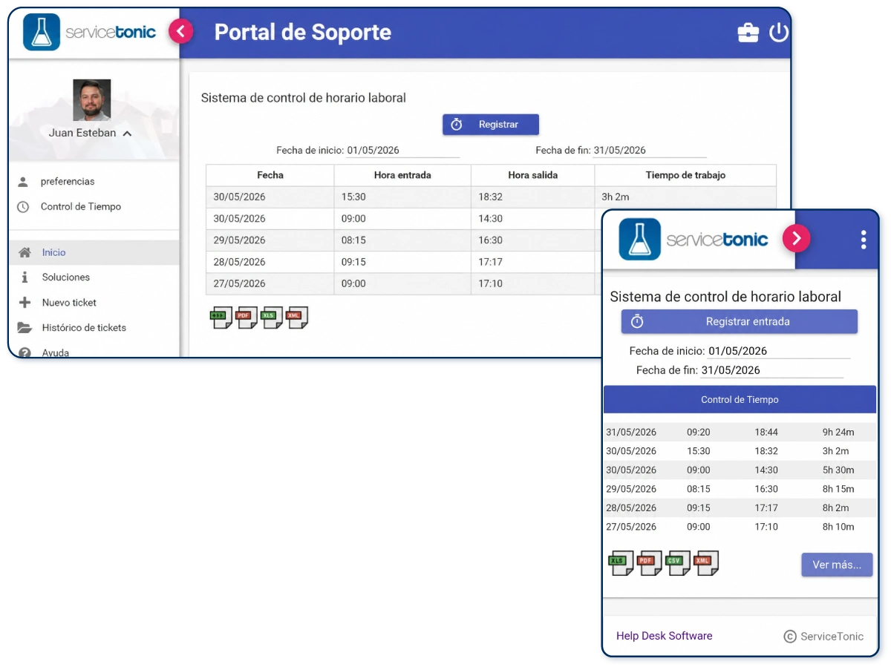Viewport: 891px width, 667px height.
Task: Select the 29/05/2026 date cell in desktop table
Action: coord(270,240)
